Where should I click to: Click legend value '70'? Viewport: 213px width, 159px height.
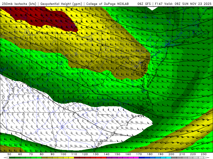tap(31, 154)
